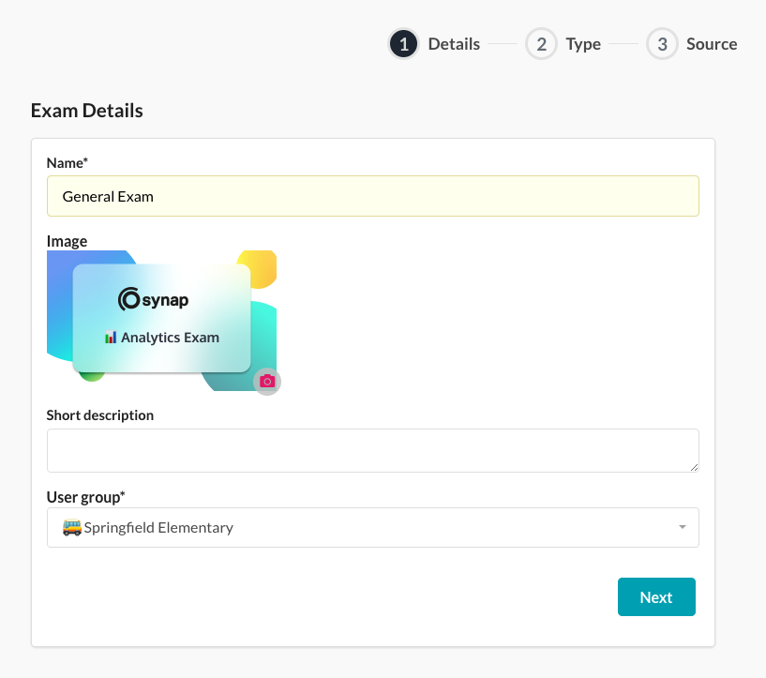Click the Short description label
This screenshot has height=678, width=766.
pos(100,414)
